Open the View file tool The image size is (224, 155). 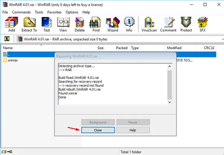coord(63,24)
